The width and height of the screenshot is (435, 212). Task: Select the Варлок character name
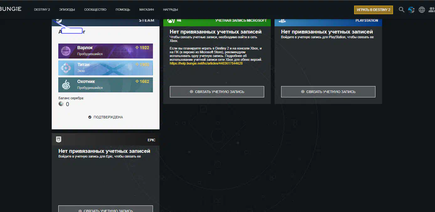tap(85, 48)
